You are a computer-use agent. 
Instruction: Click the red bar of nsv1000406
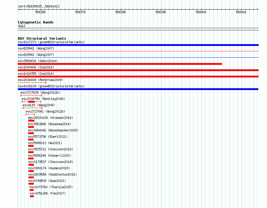(138, 70)
